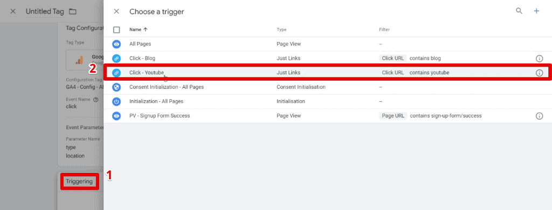
Task: Sort triggers by Name column
Action: click(x=139, y=30)
